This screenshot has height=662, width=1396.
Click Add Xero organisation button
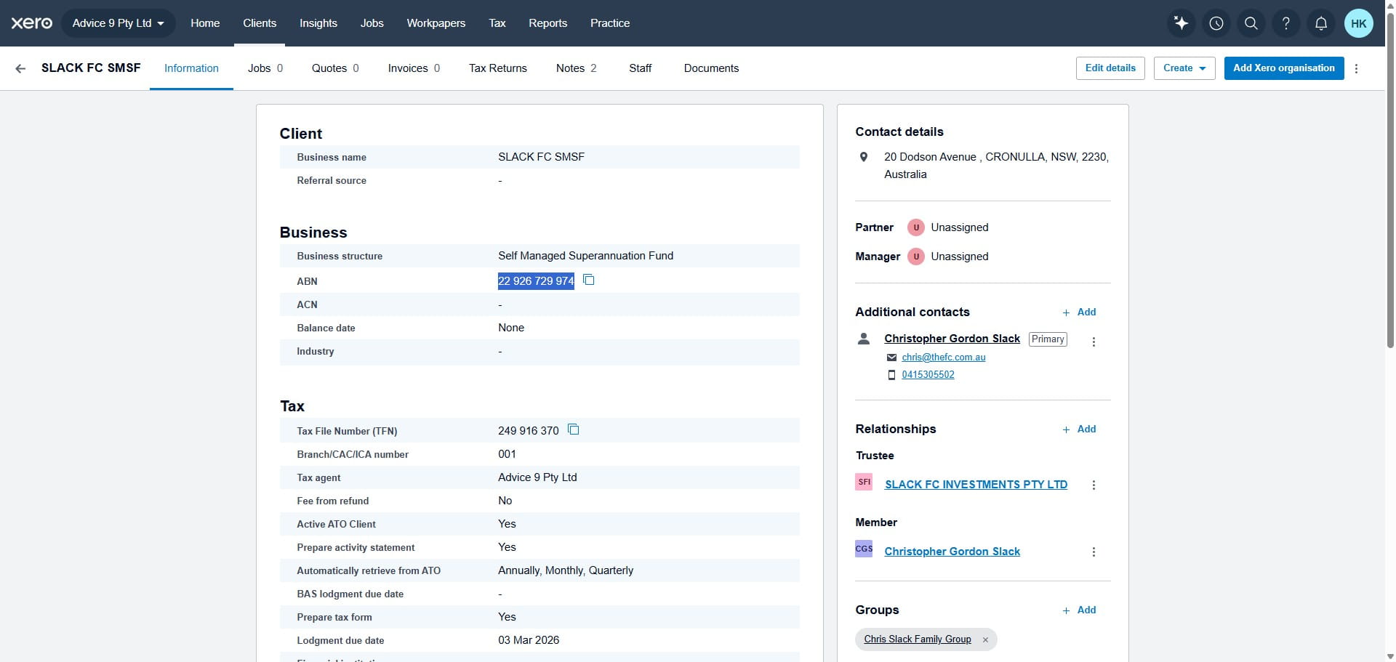pos(1284,68)
